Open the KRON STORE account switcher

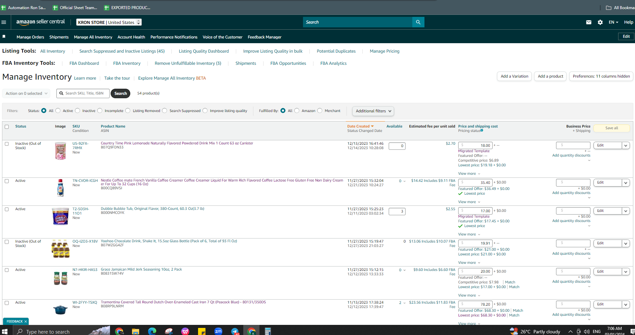(x=109, y=22)
